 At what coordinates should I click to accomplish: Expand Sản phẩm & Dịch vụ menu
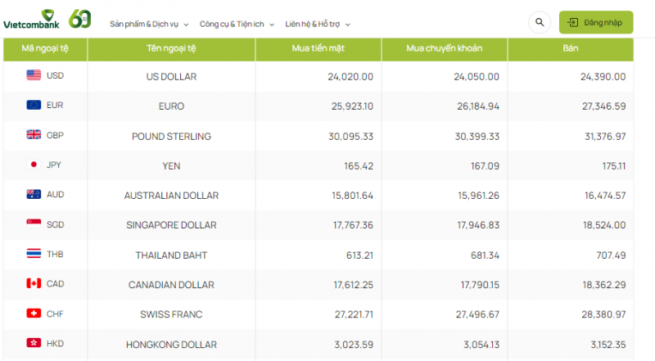point(149,24)
